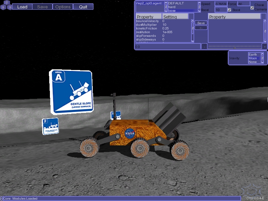Click the restitution value 1e-005
This screenshot has width=268, height=201.
pos(167,32)
